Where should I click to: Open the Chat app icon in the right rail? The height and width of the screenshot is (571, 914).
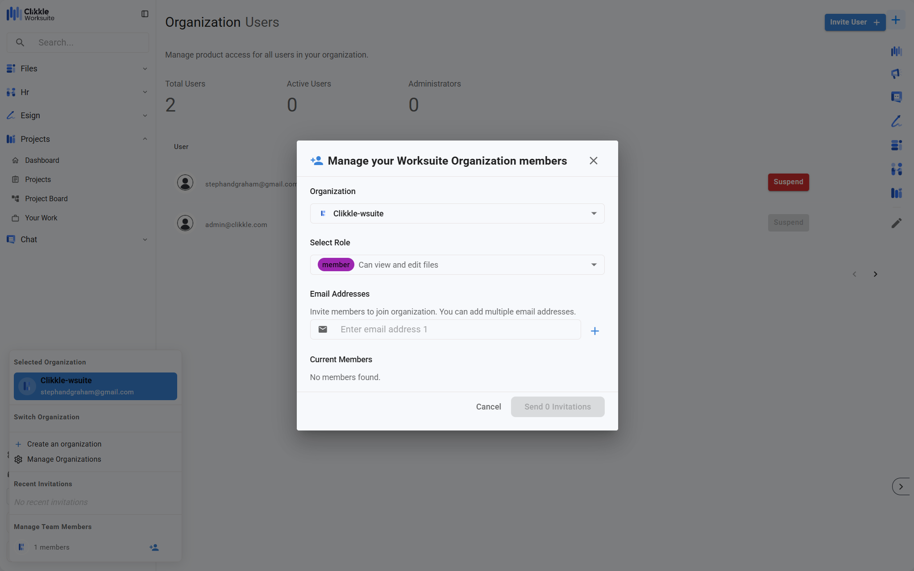point(896,97)
